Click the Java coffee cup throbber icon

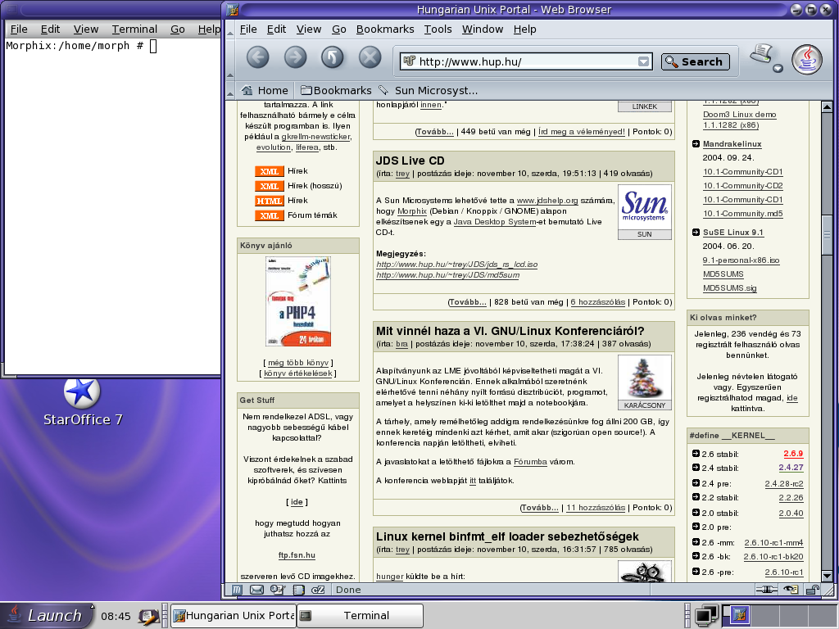pyautogui.click(x=807, y=59)
